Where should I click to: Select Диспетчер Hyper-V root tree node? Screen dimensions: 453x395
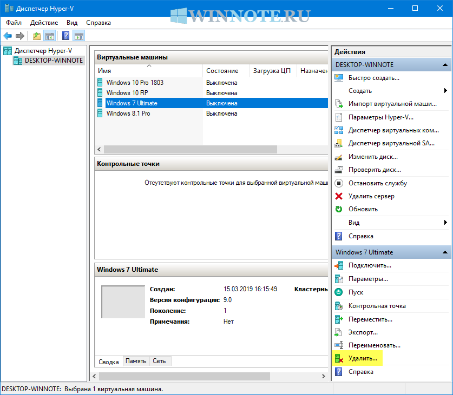(x=43, y=51)
